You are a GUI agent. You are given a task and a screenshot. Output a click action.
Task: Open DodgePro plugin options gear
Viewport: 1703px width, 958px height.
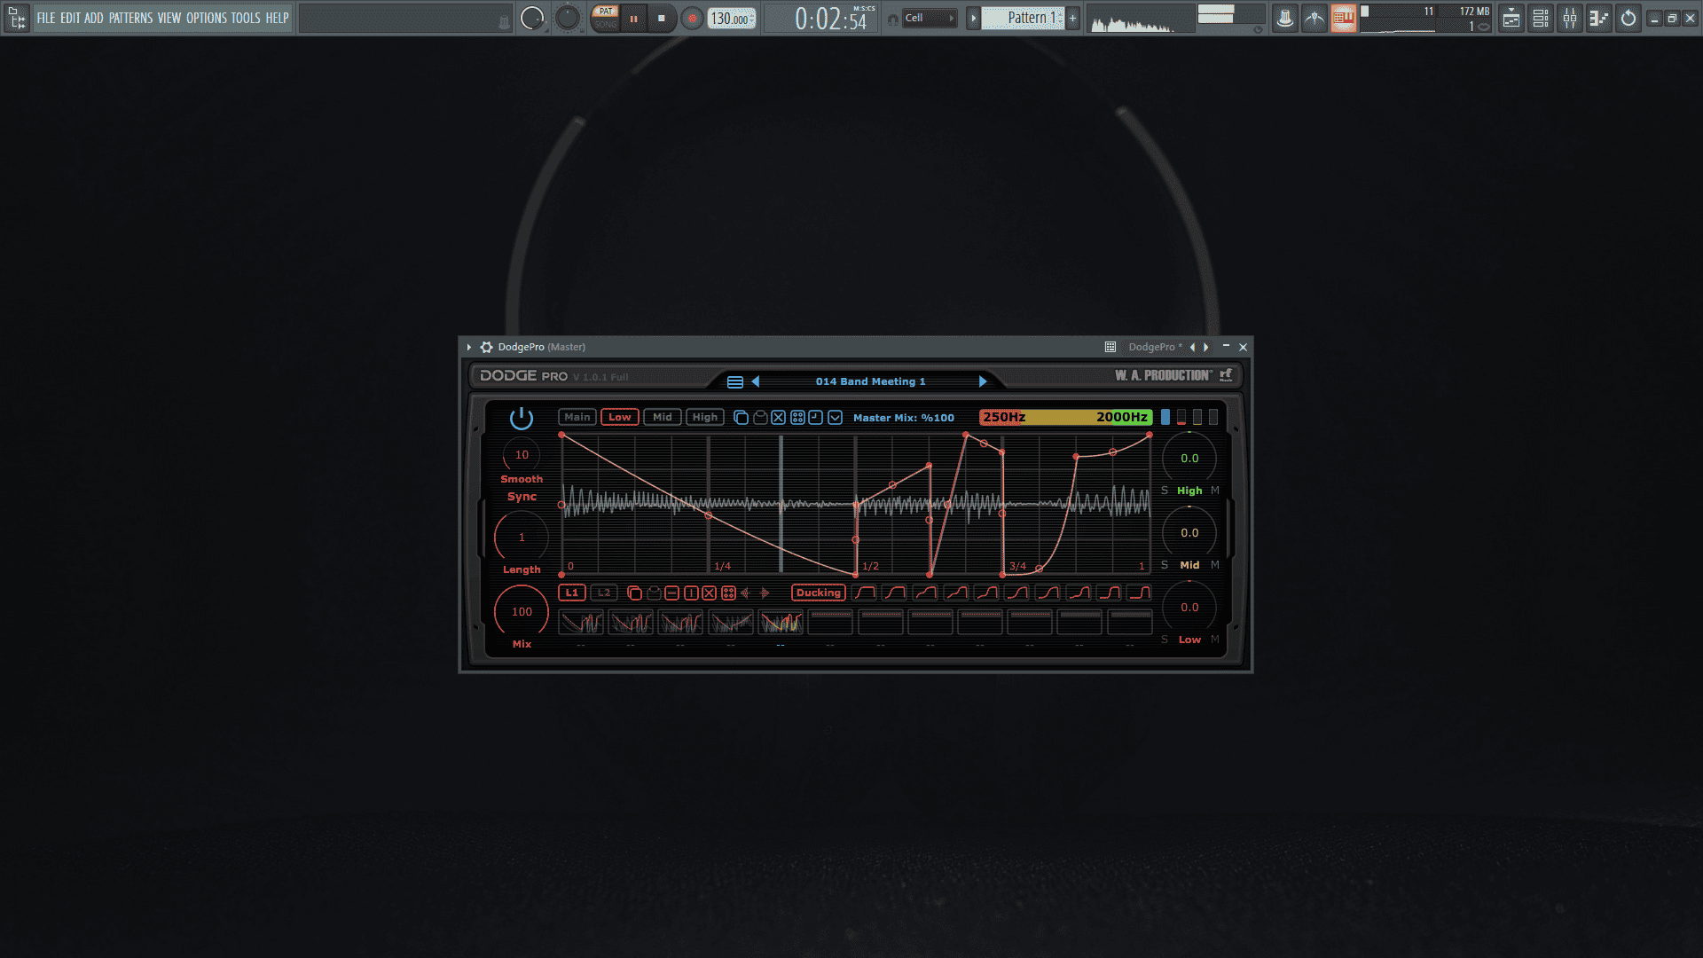pos(486,347)
